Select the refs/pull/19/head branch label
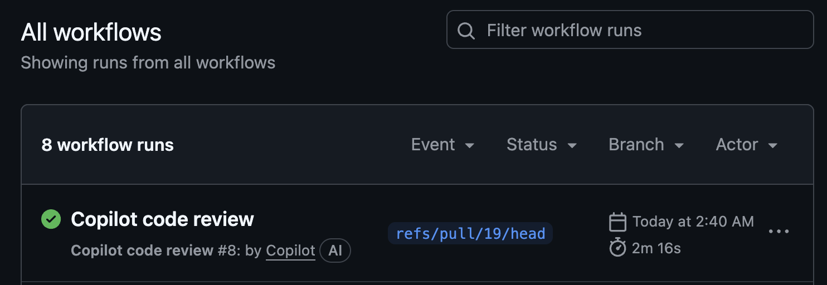 click(x=470, y=234)
